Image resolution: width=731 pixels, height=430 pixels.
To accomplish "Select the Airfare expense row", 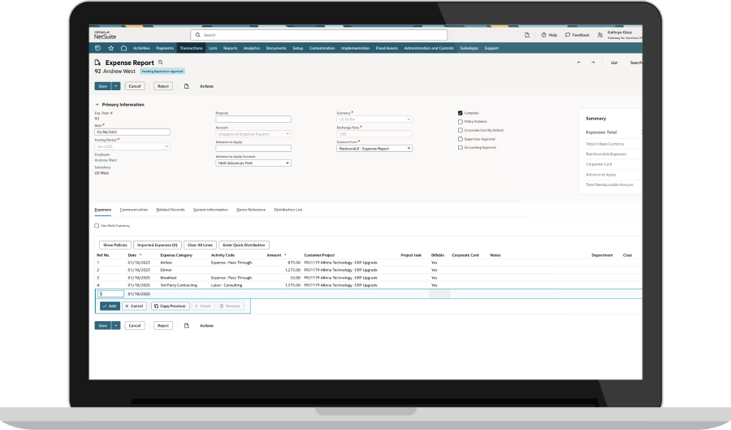I will 368,263.
